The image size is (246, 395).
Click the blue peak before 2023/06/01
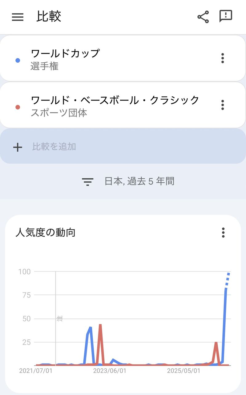[90, 328]
